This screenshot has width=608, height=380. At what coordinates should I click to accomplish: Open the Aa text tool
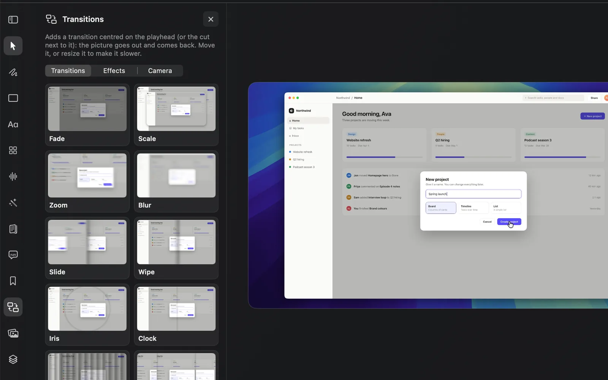(x=13, y=124)
